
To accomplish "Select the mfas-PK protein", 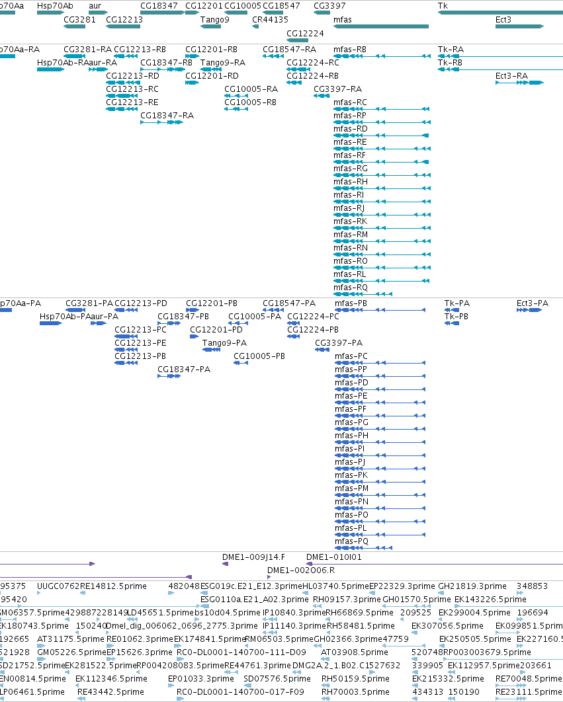I will (x=380, y=482).
